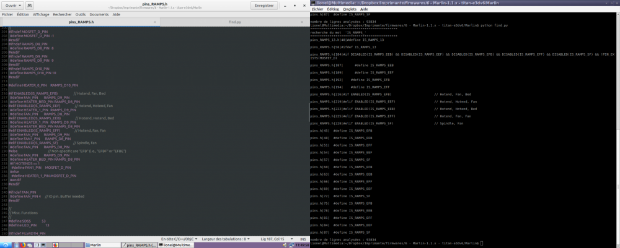Click the final 'nombre de lignes analysées : 93834' line
Screen dimensions: 620x248
[343, 240]
